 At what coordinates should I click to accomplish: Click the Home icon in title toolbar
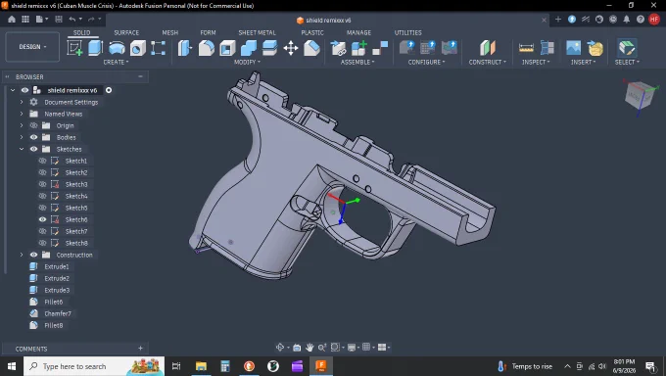tap(12, 20)
